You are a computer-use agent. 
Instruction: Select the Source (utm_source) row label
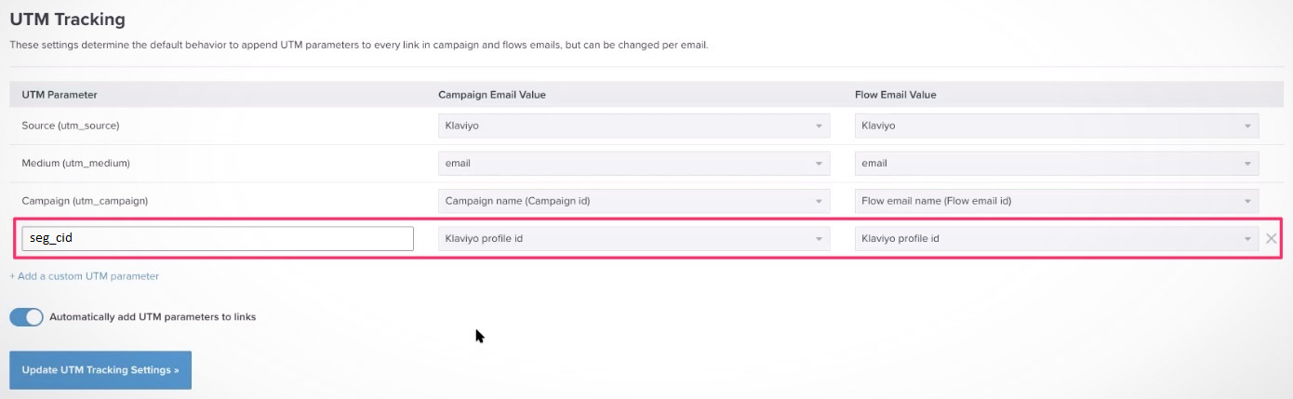pyautogui.click(x=70, y=126)
